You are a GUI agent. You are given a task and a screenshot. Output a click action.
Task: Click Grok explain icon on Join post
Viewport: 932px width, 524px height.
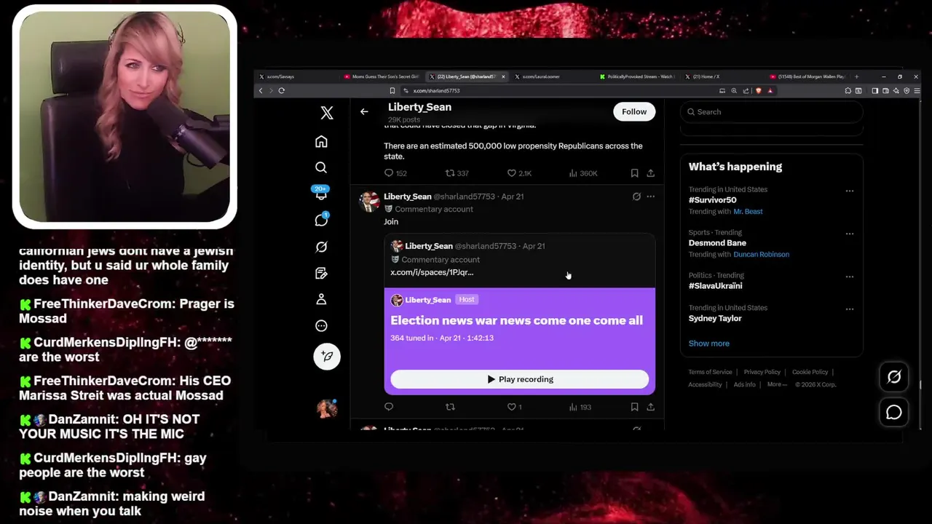point(636,196)
